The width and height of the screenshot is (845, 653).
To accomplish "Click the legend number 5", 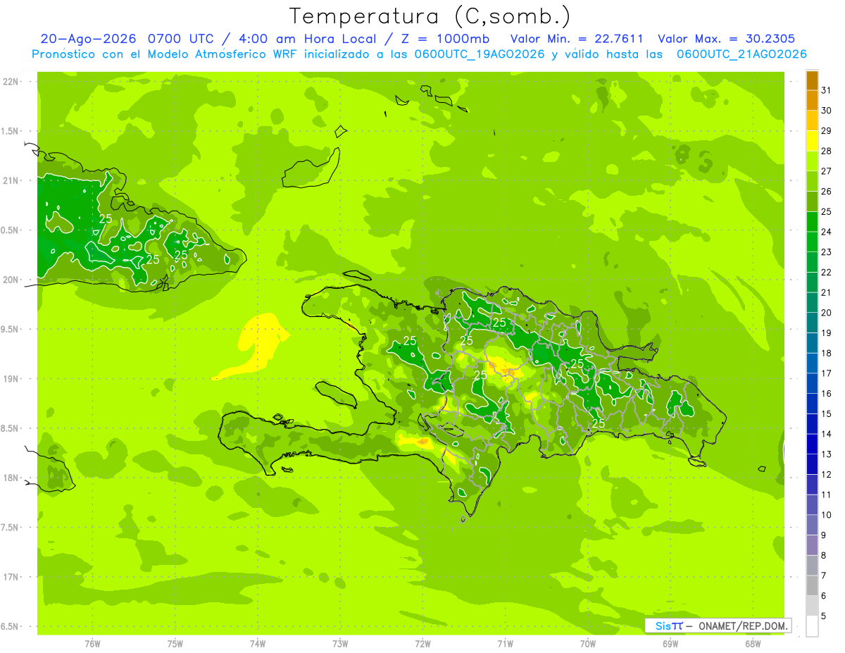I will tap(823, 616).
